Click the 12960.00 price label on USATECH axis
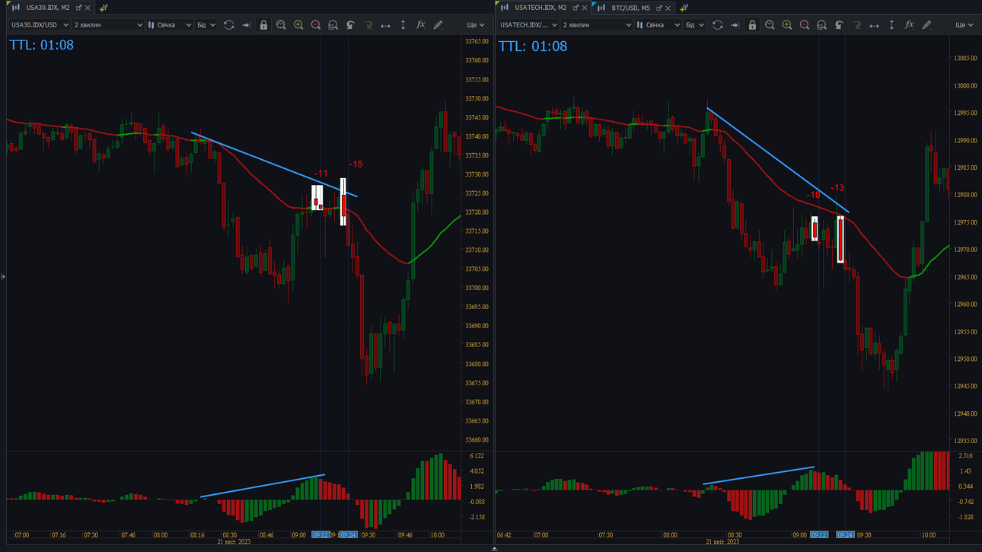 965,305
